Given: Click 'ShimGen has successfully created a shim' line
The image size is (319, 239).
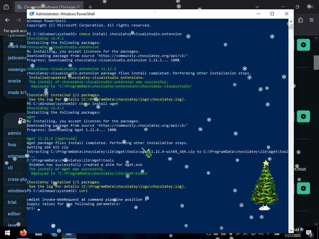Looking at the screenshot, I should click(85, 165).
